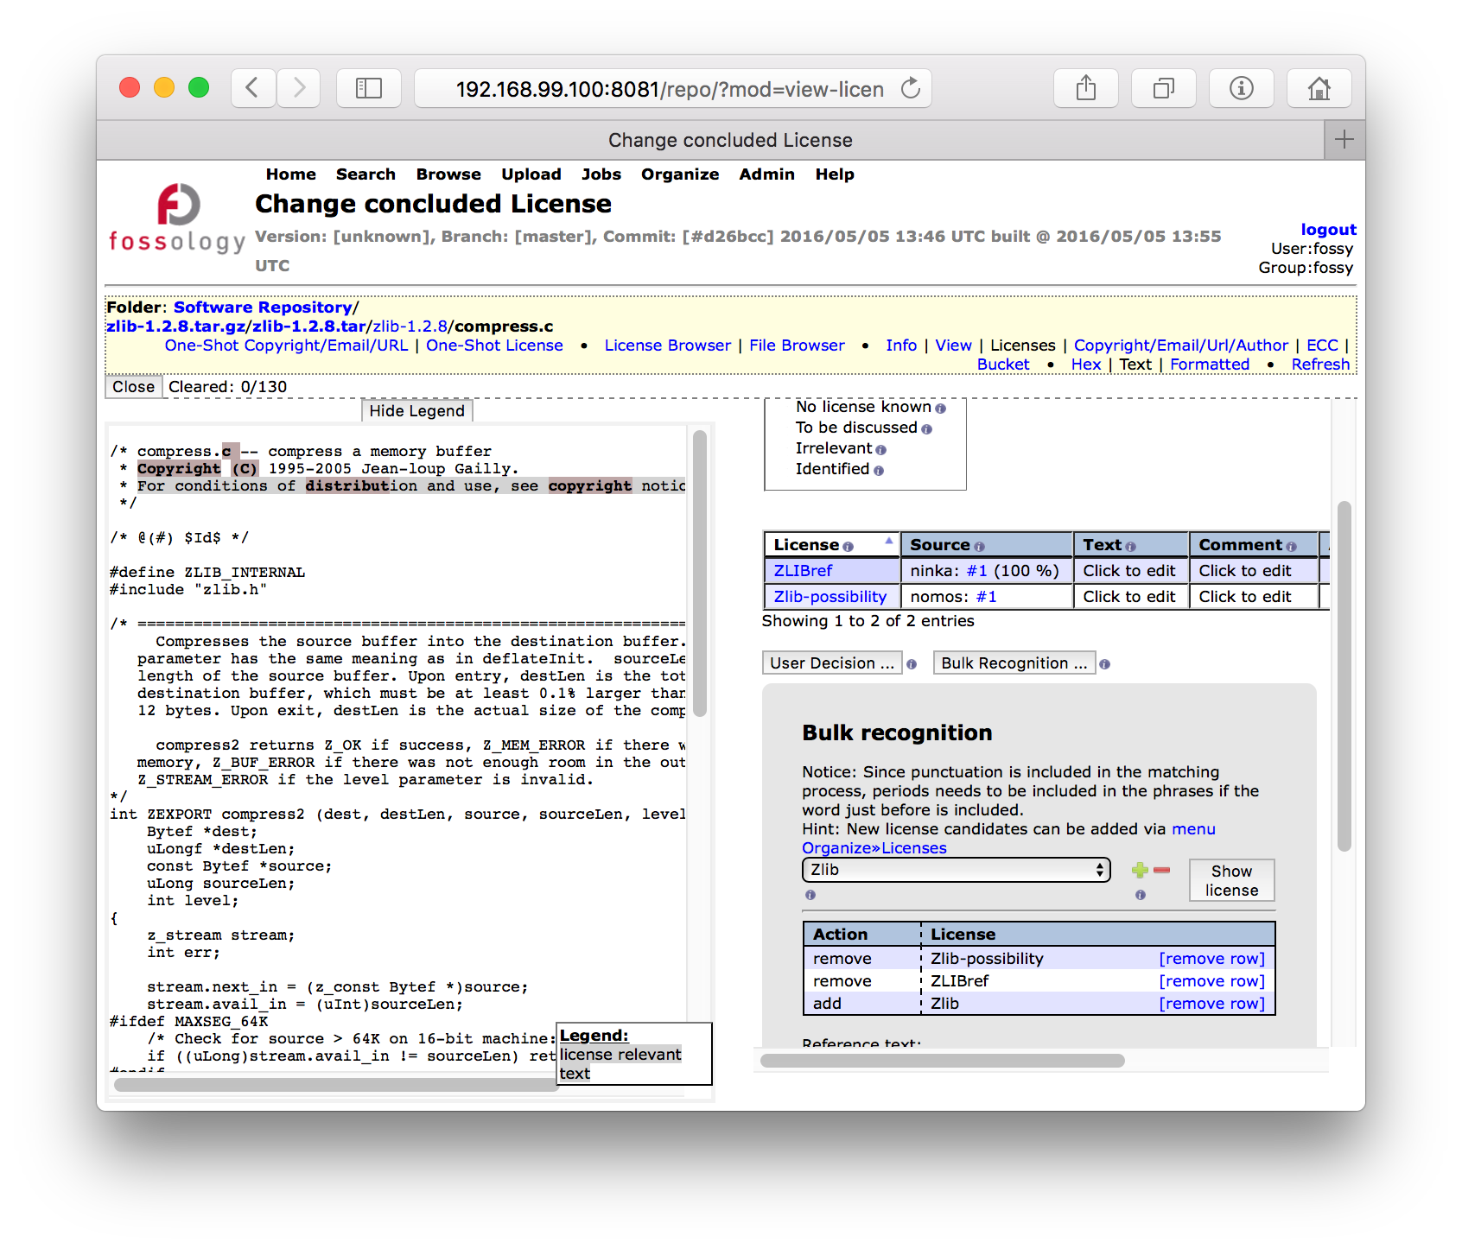Click info icon in Comment column header
The width and height of the screenshot is (1462, 1249).
[x=1291, y=547]
